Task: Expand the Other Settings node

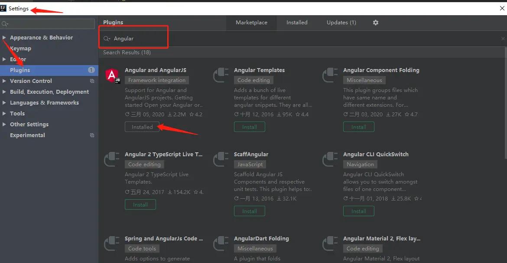Action: coord(4,125)
